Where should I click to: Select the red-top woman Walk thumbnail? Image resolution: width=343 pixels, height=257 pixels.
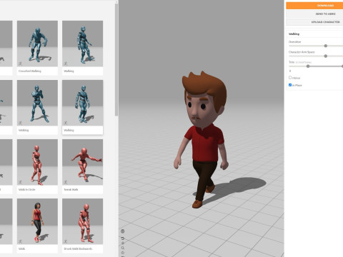37,221
